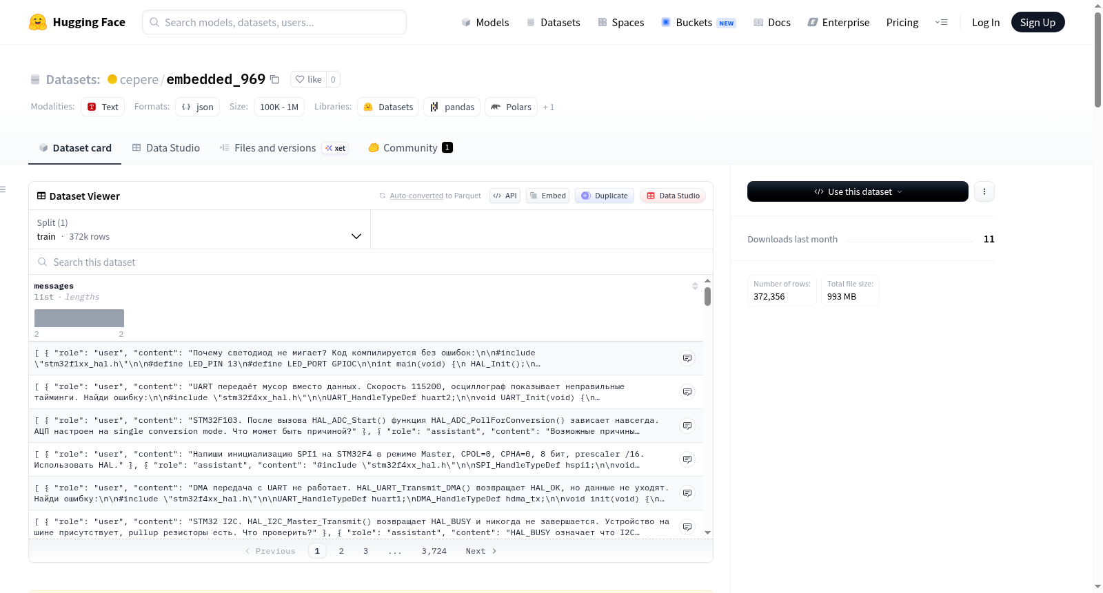Click the messages column header
Screen dimensions: 1103x593
[54, 286]
